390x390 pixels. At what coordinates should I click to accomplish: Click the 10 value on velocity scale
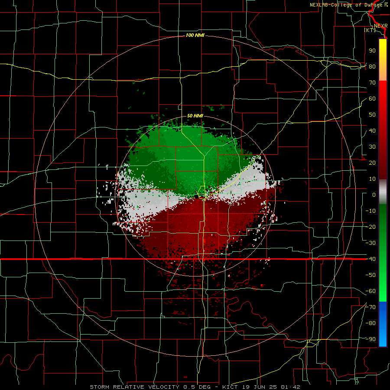point(372,179)
